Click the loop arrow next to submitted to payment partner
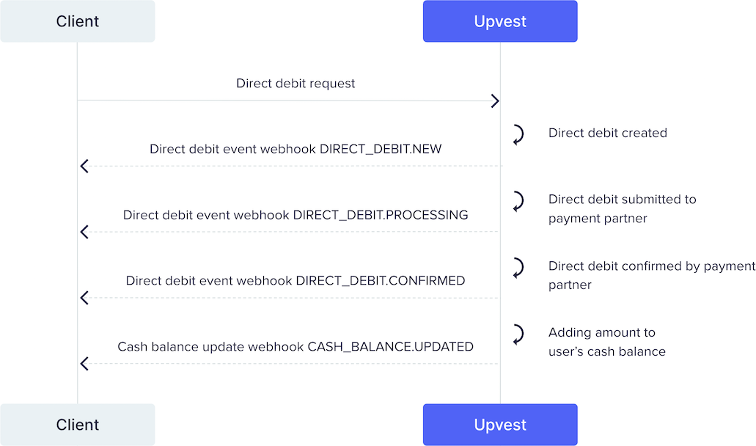The height and width of the screenshot is (446, 756). click(x=518, y=201)
